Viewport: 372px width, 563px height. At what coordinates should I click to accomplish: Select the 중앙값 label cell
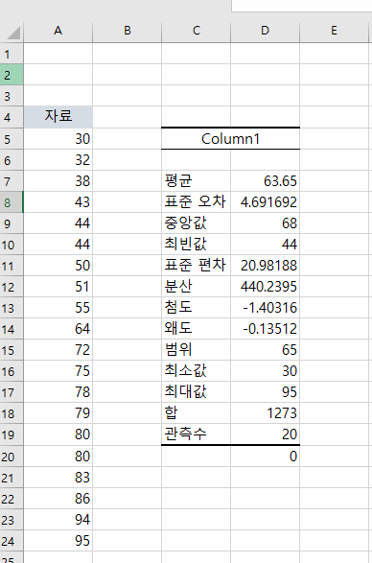196,223
